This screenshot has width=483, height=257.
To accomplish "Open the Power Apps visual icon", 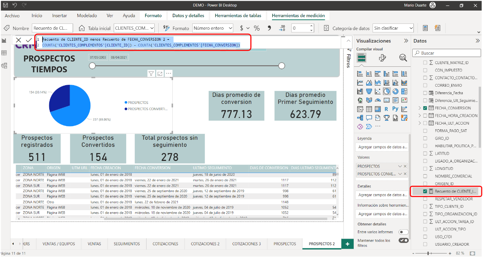I will pyautogui.click(x=360, y=126).
